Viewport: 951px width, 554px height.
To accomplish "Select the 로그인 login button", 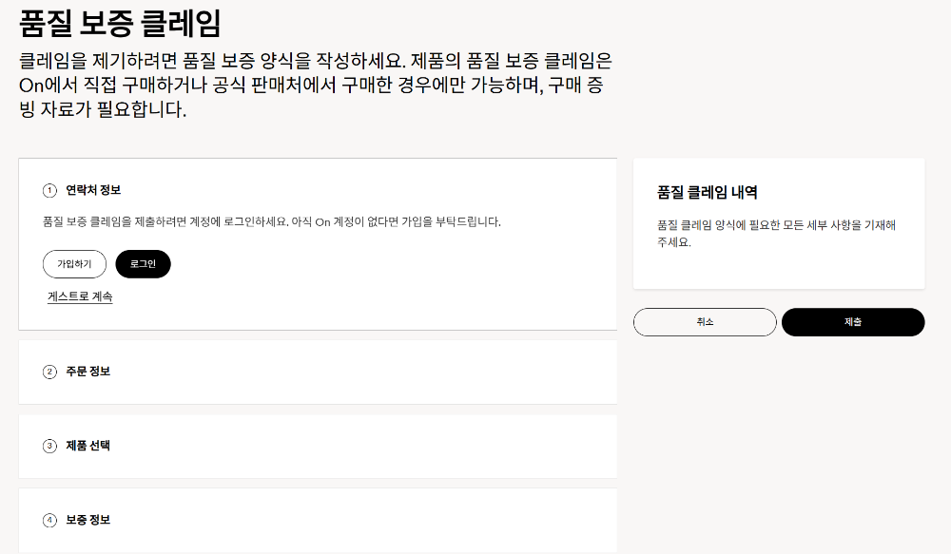I will click(x=143, y=264).
